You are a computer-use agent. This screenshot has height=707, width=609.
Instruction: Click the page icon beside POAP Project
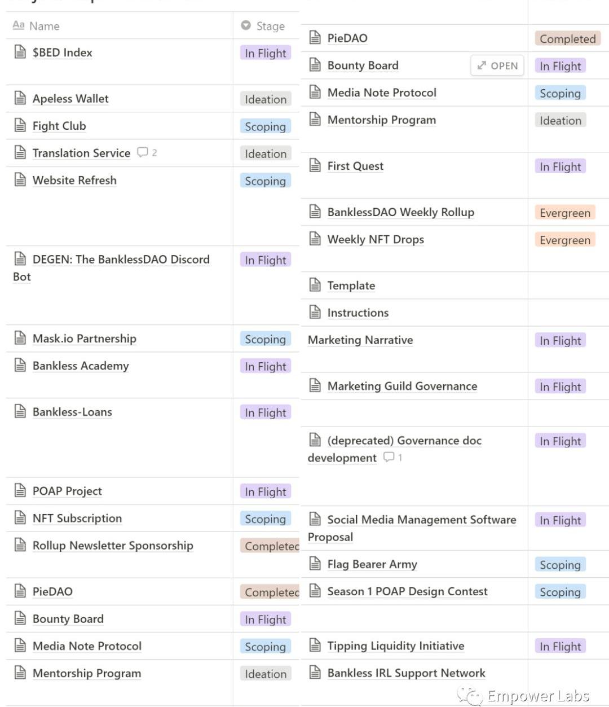20,491
